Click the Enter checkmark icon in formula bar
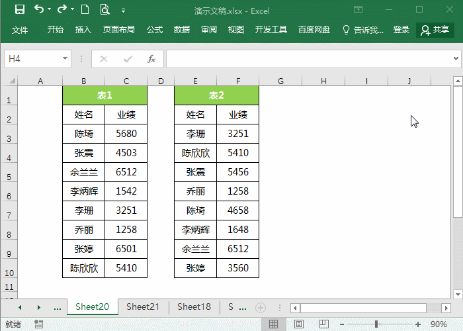 [128, 59]
